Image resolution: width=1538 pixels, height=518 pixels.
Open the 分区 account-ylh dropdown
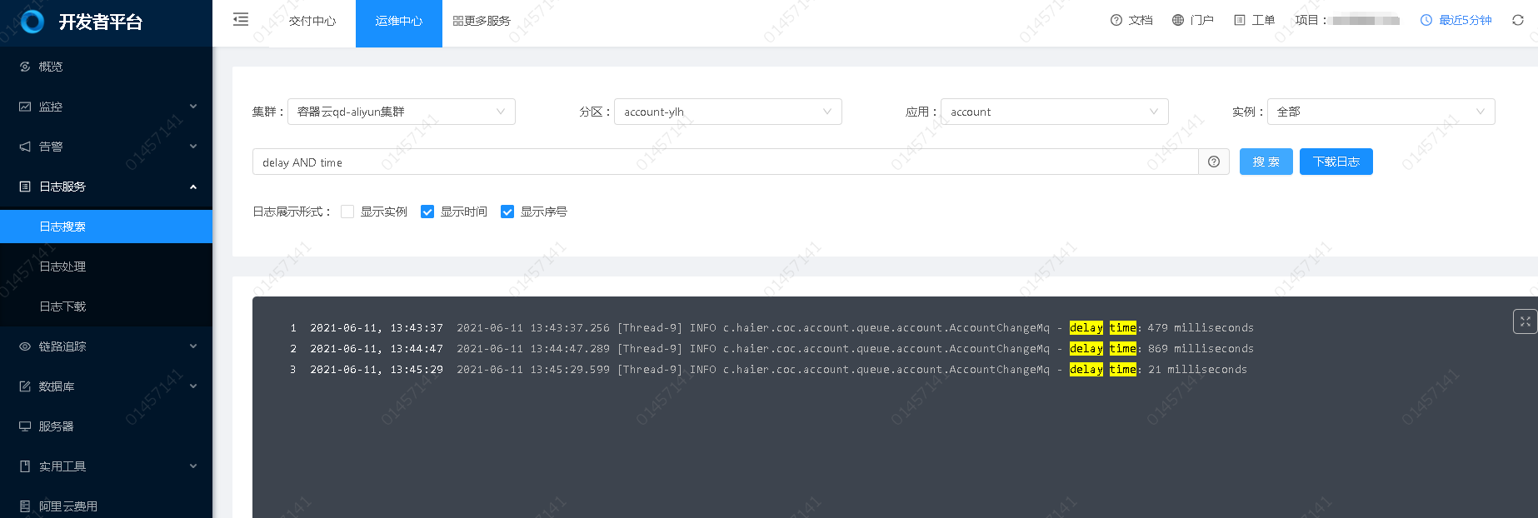click(727, 112)
